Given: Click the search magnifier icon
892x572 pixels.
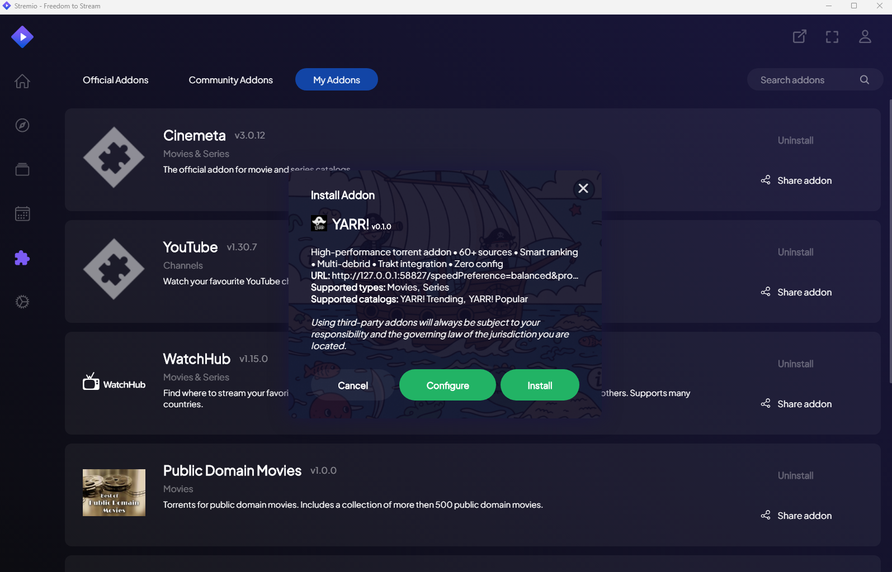Looking at the screenshot, I should click(x=865, y=80).
